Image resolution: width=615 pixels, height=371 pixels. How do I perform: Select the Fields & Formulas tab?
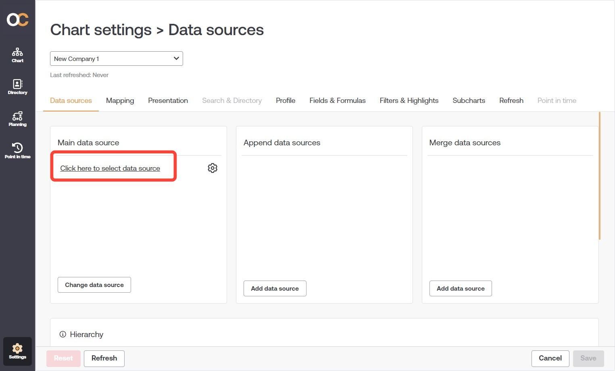[x=337, y=101]
